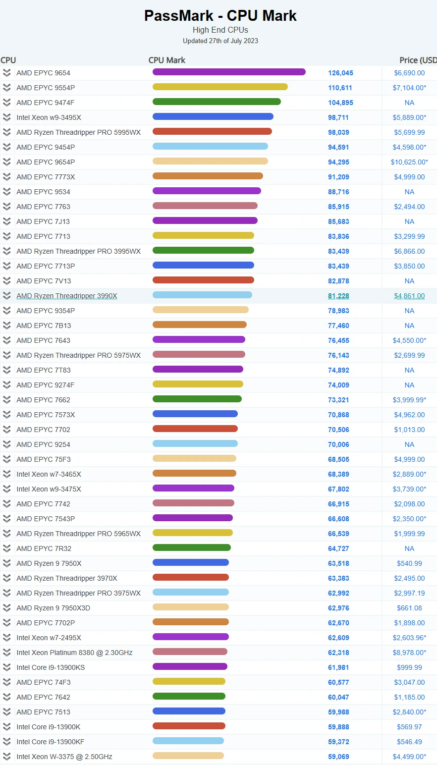
Task: Toggle details chevron for AMD EPYC 7763
Action: (x=6, y=207)
